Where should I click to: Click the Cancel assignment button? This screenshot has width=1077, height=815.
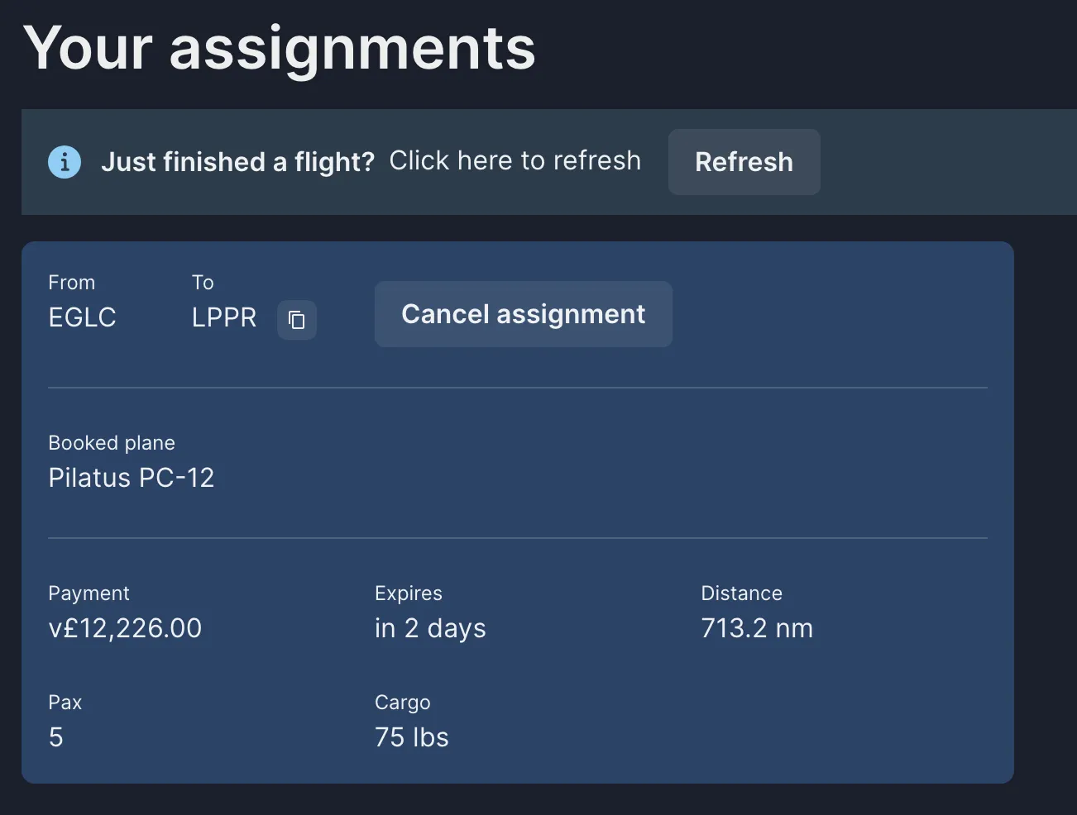523,314
